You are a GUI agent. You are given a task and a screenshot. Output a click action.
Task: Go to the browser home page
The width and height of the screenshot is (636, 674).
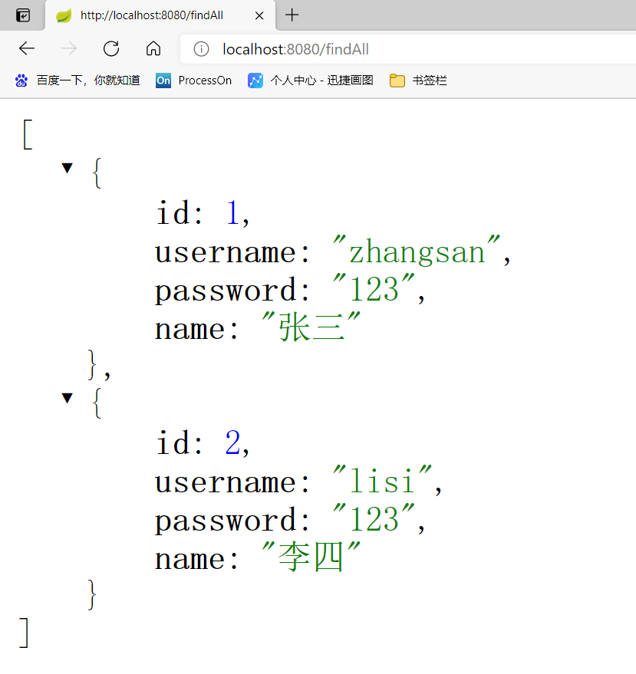point(153,48)
